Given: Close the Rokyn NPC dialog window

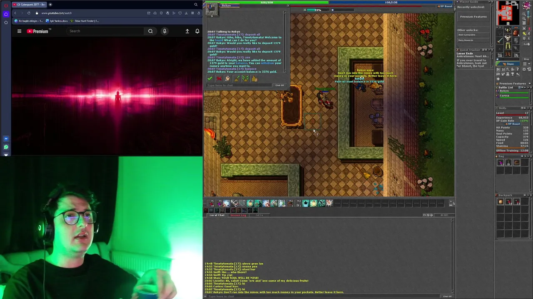Looking at the screenshot, I should [288, 6].
